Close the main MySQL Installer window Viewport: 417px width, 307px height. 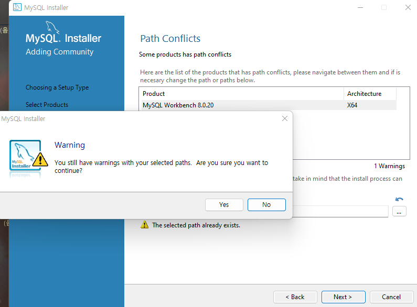pos(408,7)
